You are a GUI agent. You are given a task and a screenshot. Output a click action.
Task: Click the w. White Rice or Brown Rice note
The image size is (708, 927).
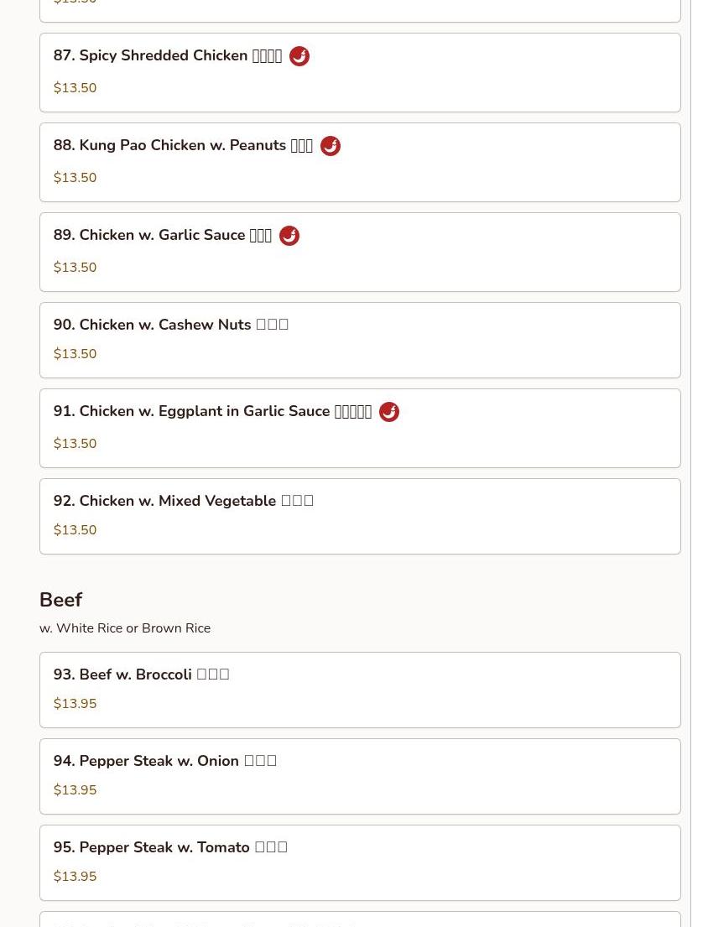[125, 628]
